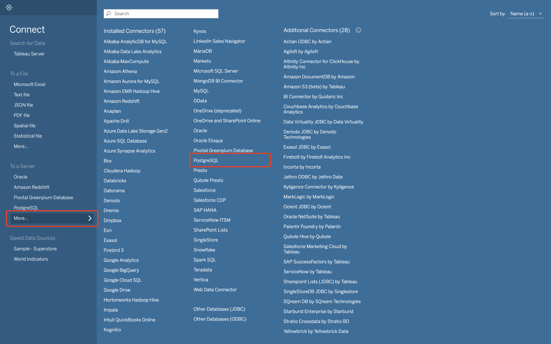Select Intuit QuickBooks Online connector
This screenshot has width=551, height=344.
pyautogui.click(x=129, y=320)
